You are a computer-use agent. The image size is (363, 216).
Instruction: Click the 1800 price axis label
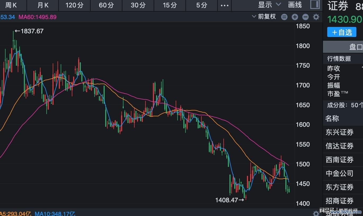[x=303, y=46]
